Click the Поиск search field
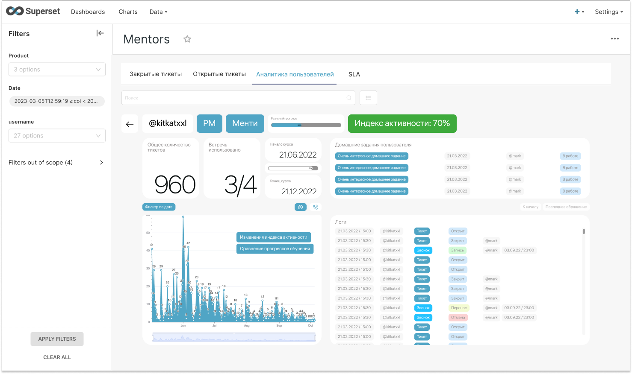 tap(239, 98)
